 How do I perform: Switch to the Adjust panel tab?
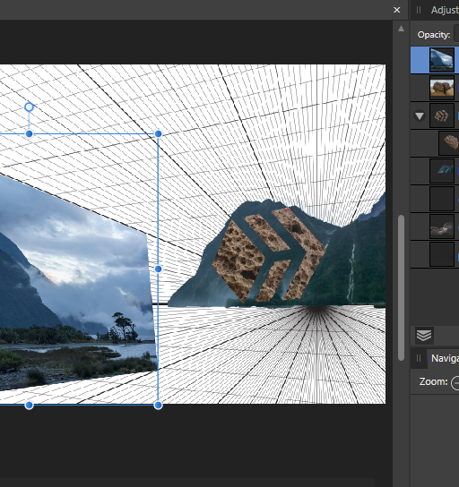click(x=445, y=10)
